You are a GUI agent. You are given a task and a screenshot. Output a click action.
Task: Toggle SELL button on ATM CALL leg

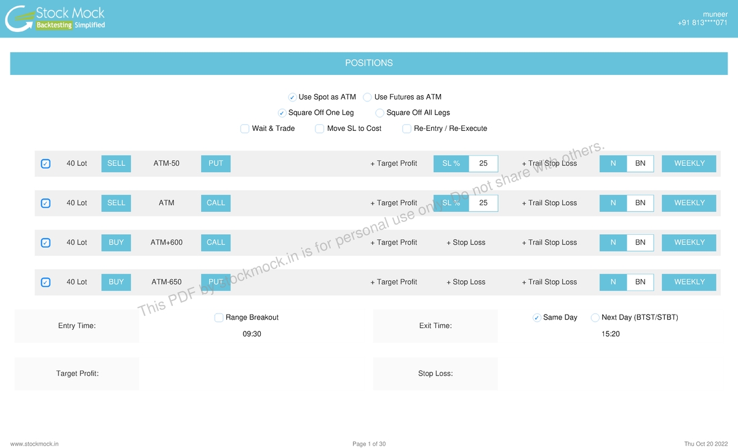(116, 203)
